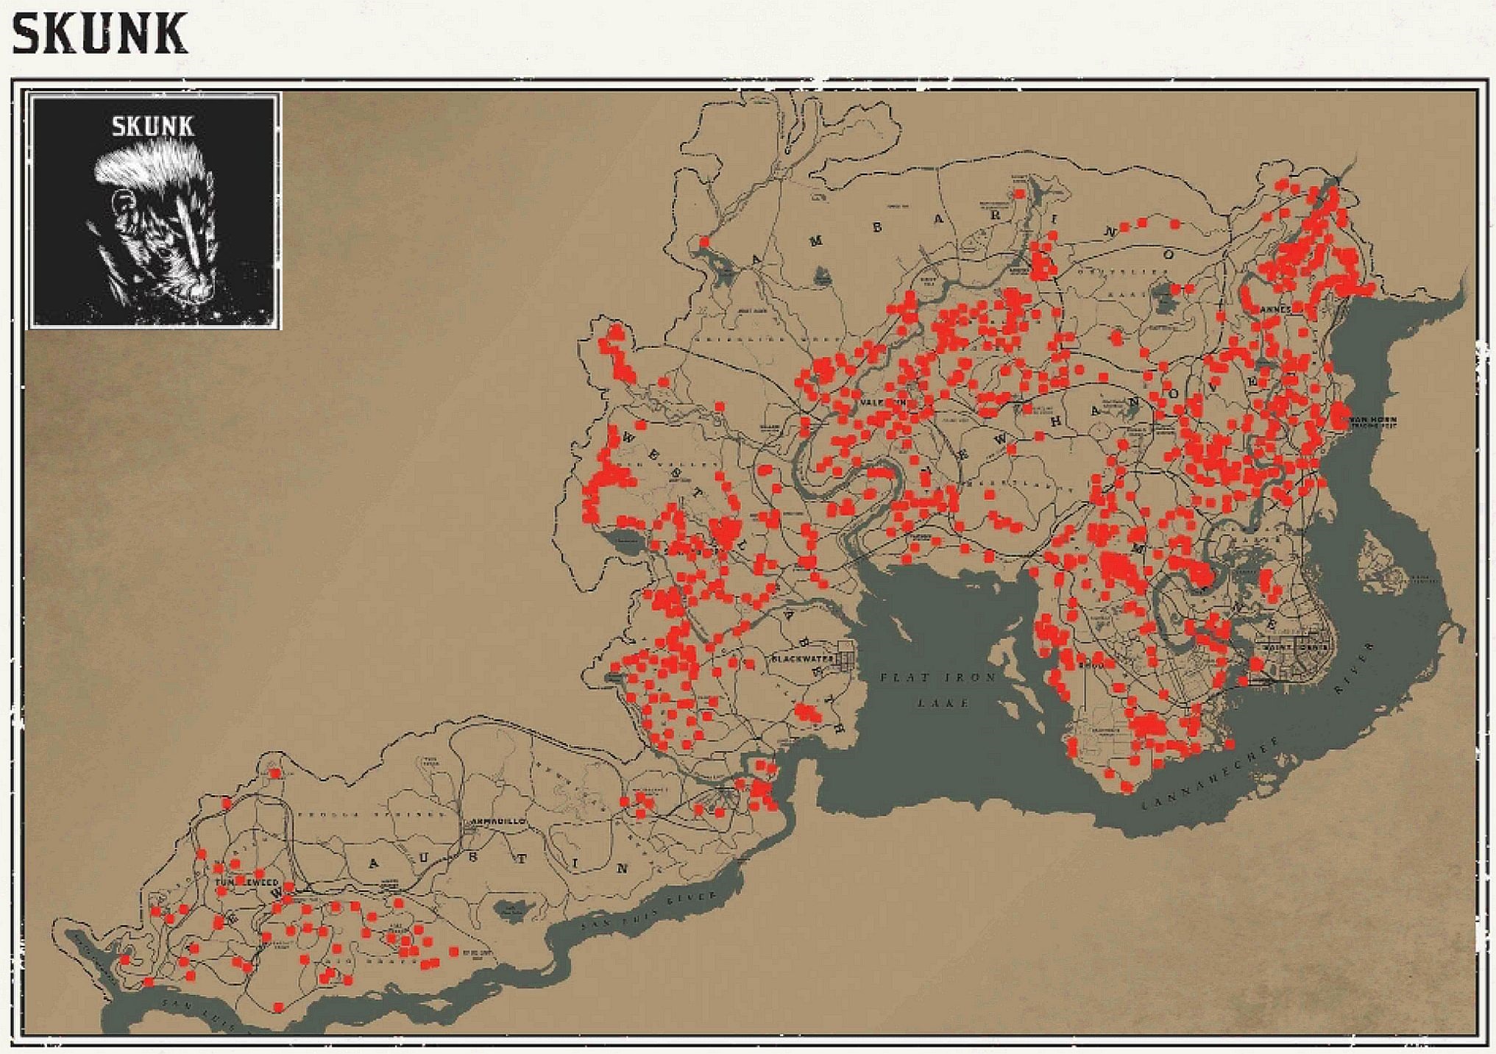Click the southernmost red marker in New Austin
This screenshot has width=1496, height=1054.
[277, 1007]
